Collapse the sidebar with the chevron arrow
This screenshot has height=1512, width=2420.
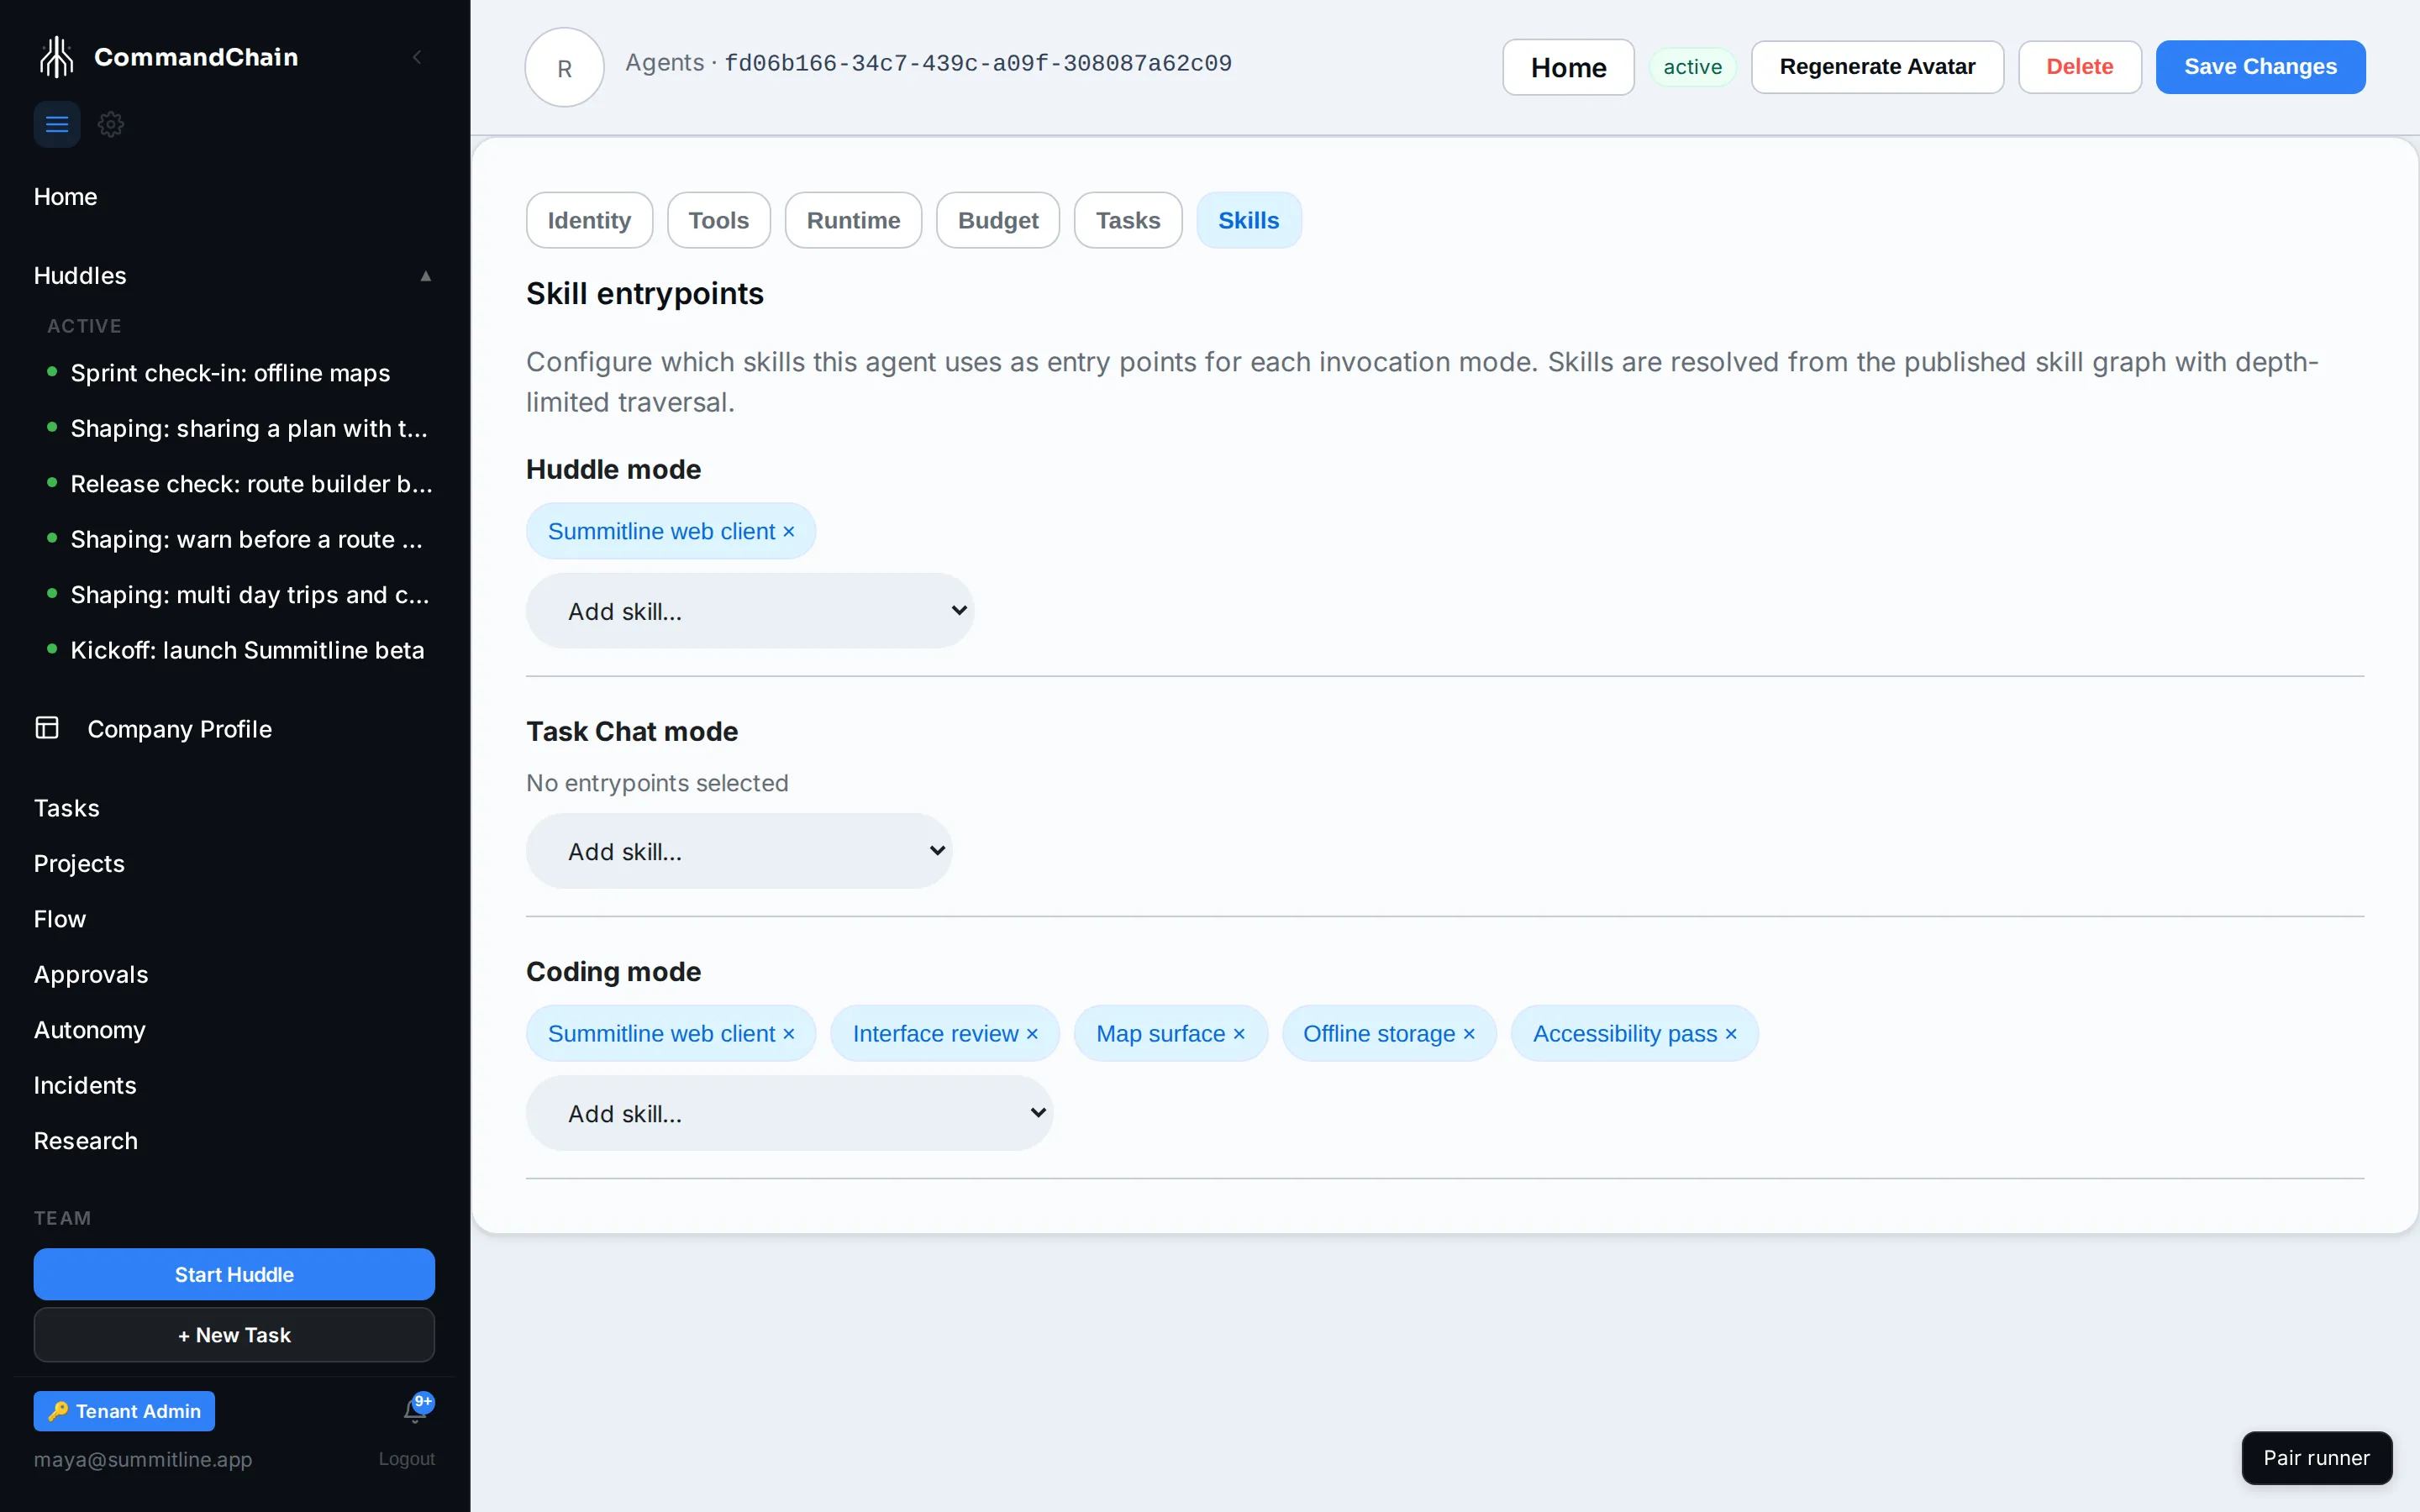click(x=417, y=57)
